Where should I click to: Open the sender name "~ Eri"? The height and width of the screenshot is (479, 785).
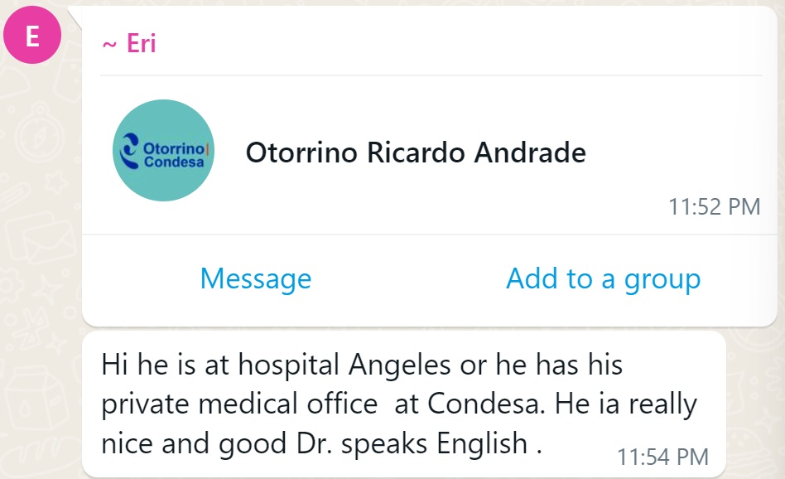[129, 43]
